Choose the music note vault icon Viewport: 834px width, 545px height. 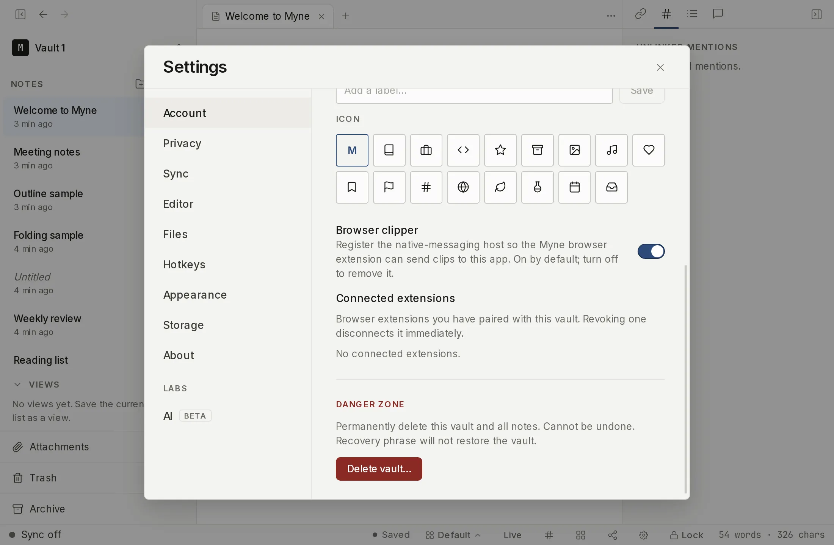tap(611, 150)
